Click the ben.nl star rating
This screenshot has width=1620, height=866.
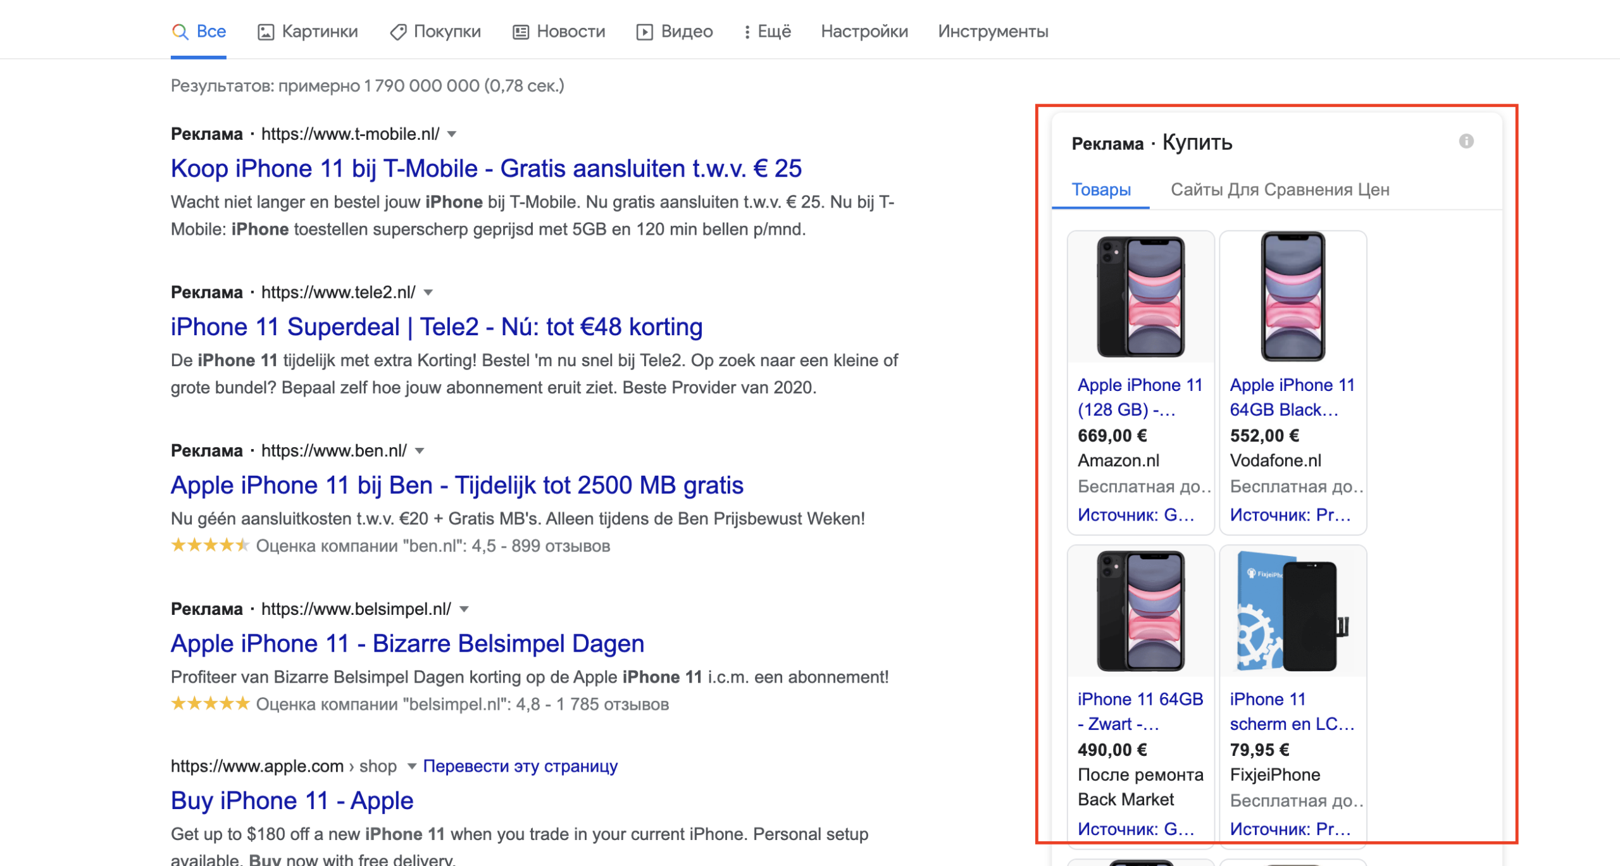pos(210,545)
